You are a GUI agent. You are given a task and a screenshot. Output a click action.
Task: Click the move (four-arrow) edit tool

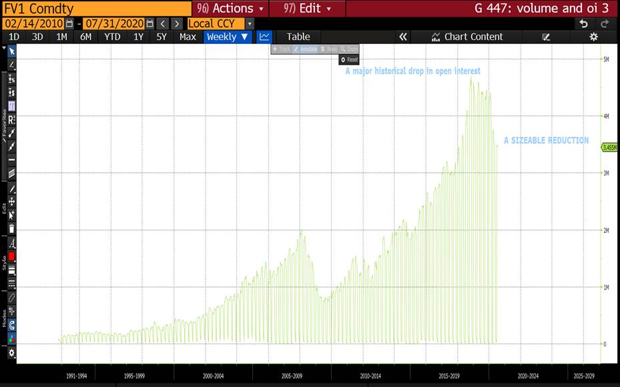click(11, 201)
